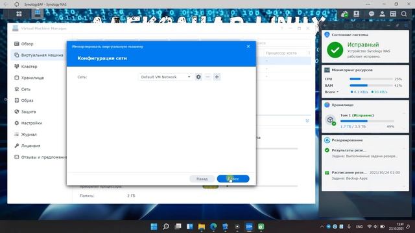Click the ENG language indicator
415x233 pixels.
[359, 227]
